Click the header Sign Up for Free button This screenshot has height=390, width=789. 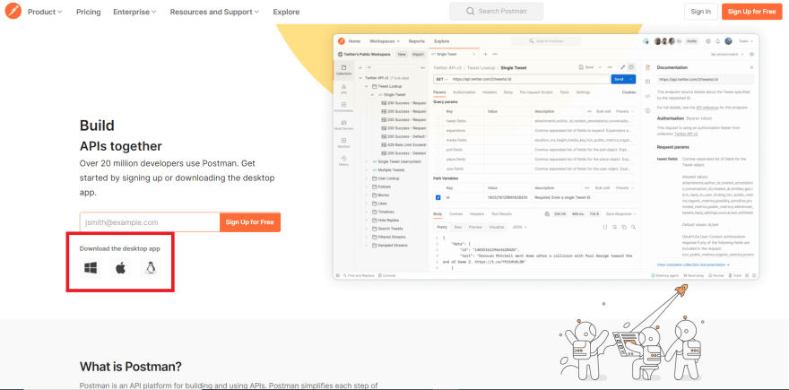tap(751, 12)
